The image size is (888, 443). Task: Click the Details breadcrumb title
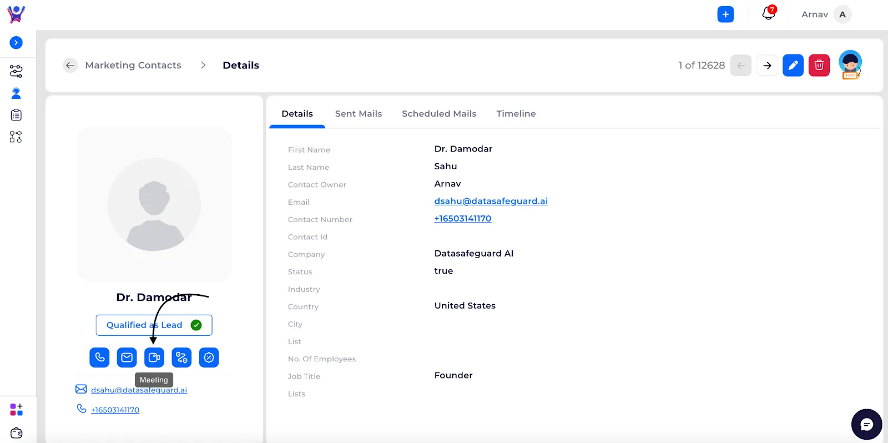241,66
